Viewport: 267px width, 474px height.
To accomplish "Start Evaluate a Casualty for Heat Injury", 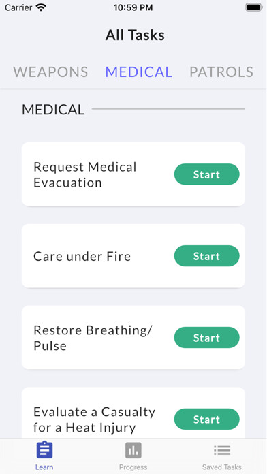I will 207,419.
